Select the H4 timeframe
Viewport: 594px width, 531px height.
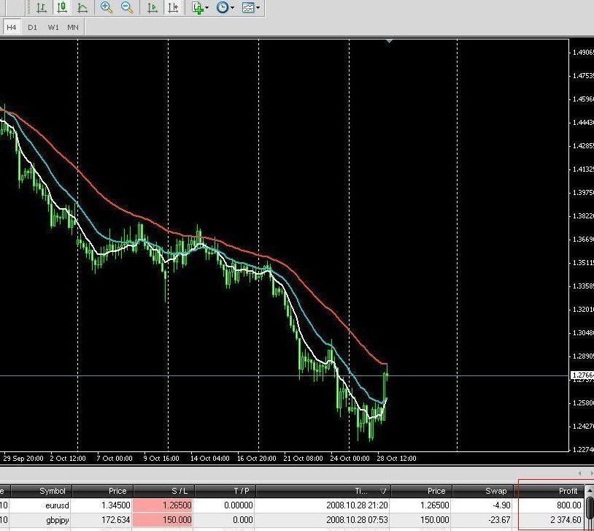[11, 27]
